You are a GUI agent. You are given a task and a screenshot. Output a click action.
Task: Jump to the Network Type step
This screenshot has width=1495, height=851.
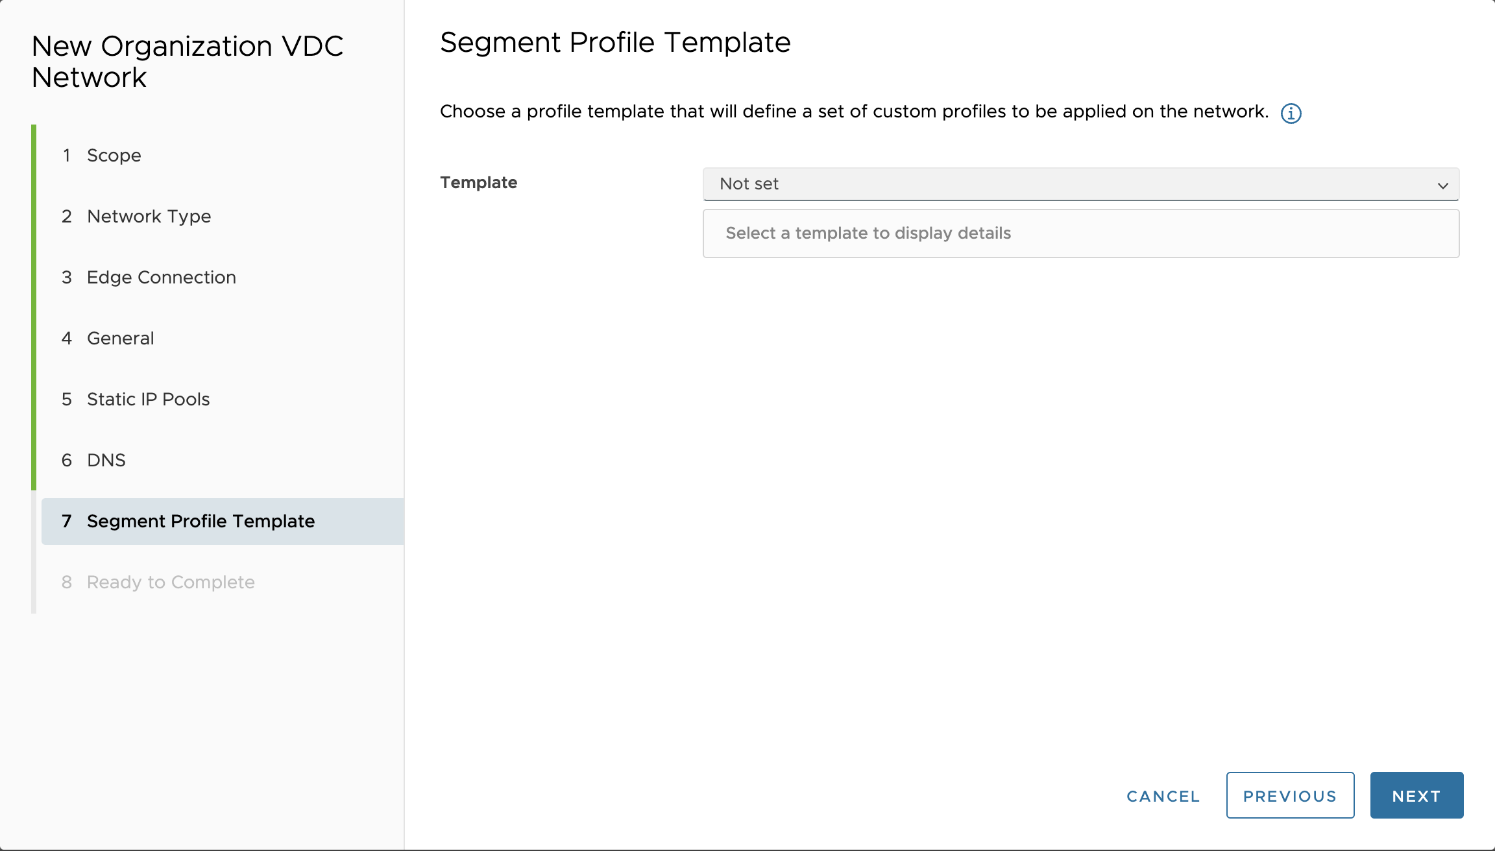click(x=149, y=217)
